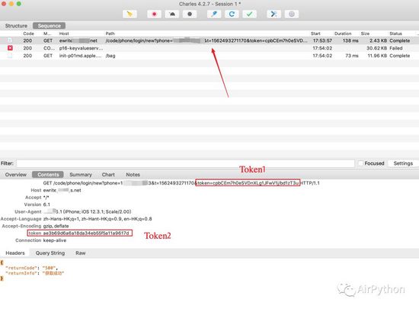Click the returnCode "500" JSON line
Viewport: 419px width, 309px height.
point(31,268)
